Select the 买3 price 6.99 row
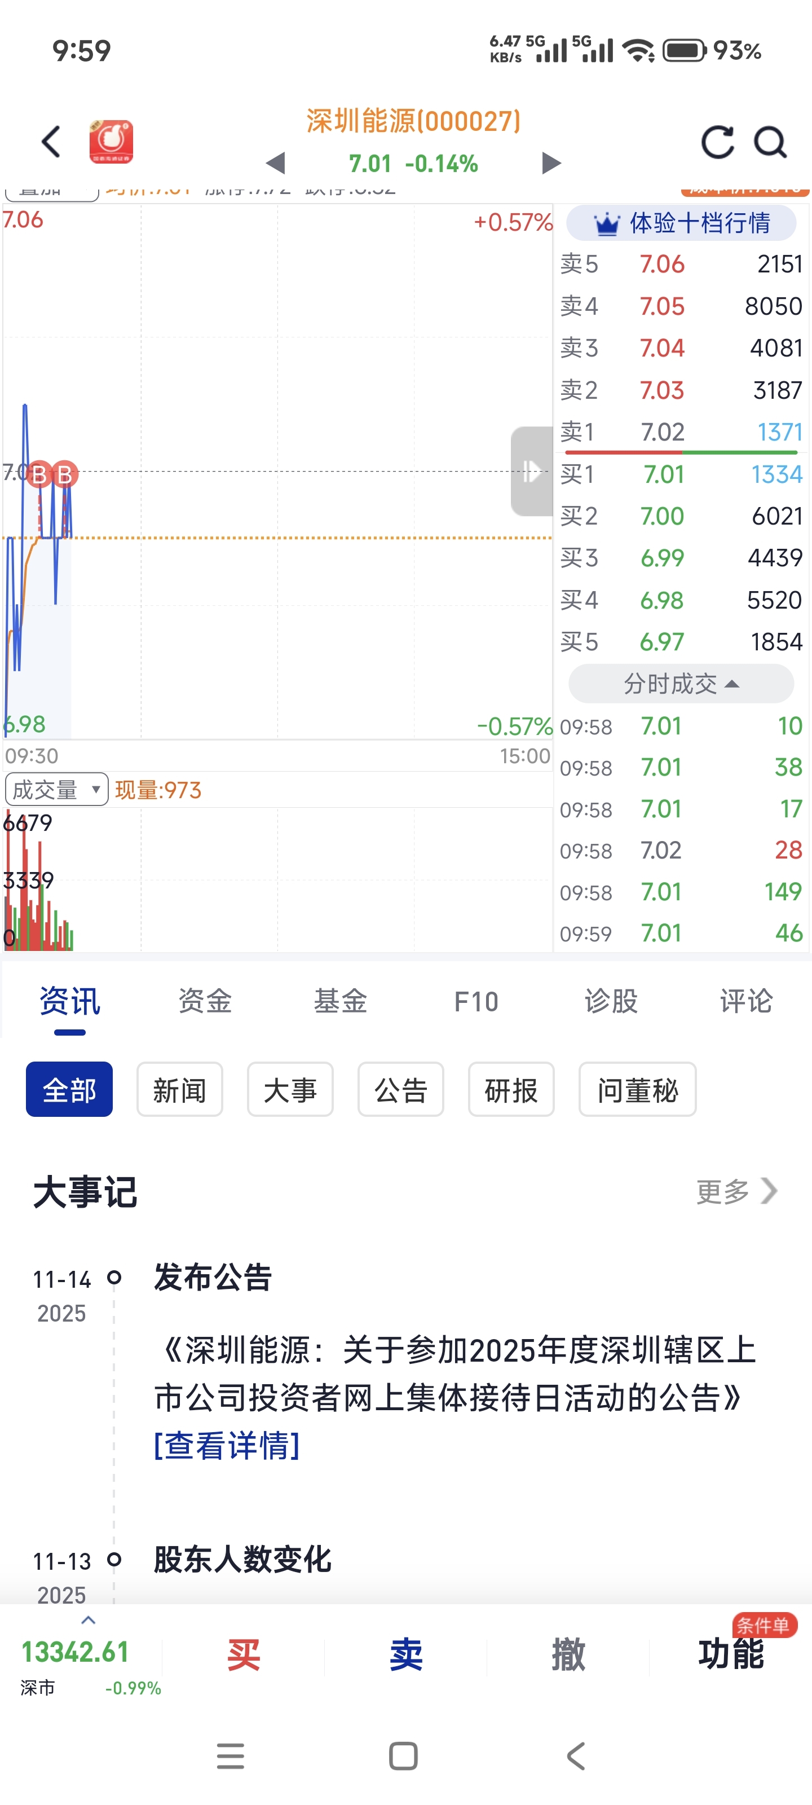 click(x=681, y=558)
